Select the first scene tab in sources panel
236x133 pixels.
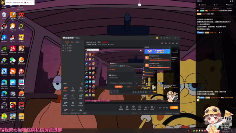(x=67, y=42)
